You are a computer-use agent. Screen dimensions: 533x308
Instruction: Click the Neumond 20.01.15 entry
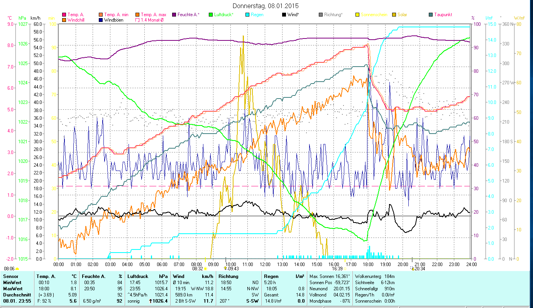pyautogui.click(x=330, y=288)
